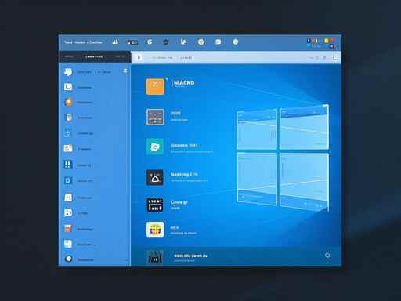Open the sidebar row with orange round icon
The image size is (401, 301).
[95, 102]
